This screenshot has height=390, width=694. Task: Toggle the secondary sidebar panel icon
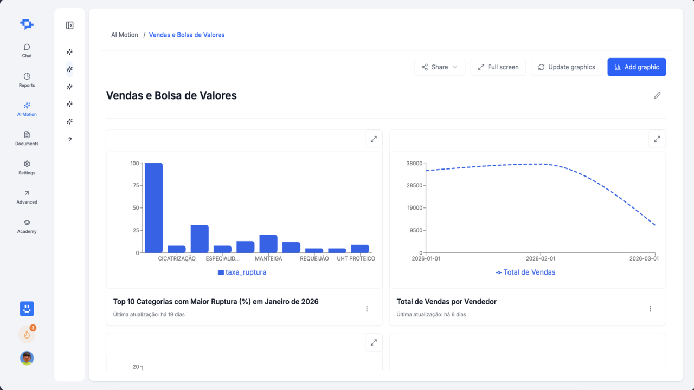click(x=69, y=25)
